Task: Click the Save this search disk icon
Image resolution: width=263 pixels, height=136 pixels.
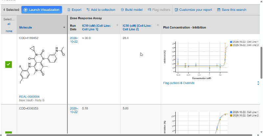Action: point(219,10)
